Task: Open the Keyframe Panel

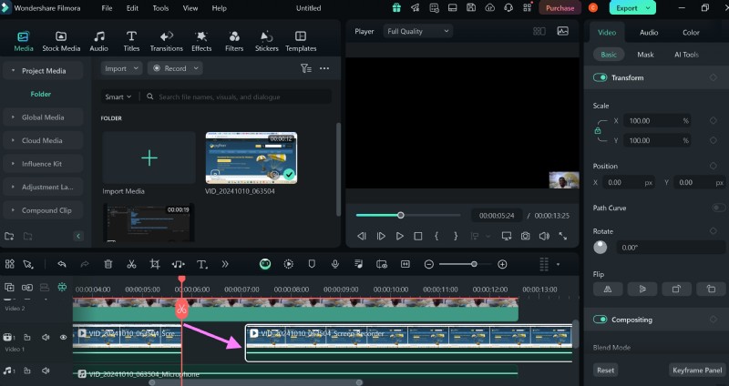Action: 697,371
